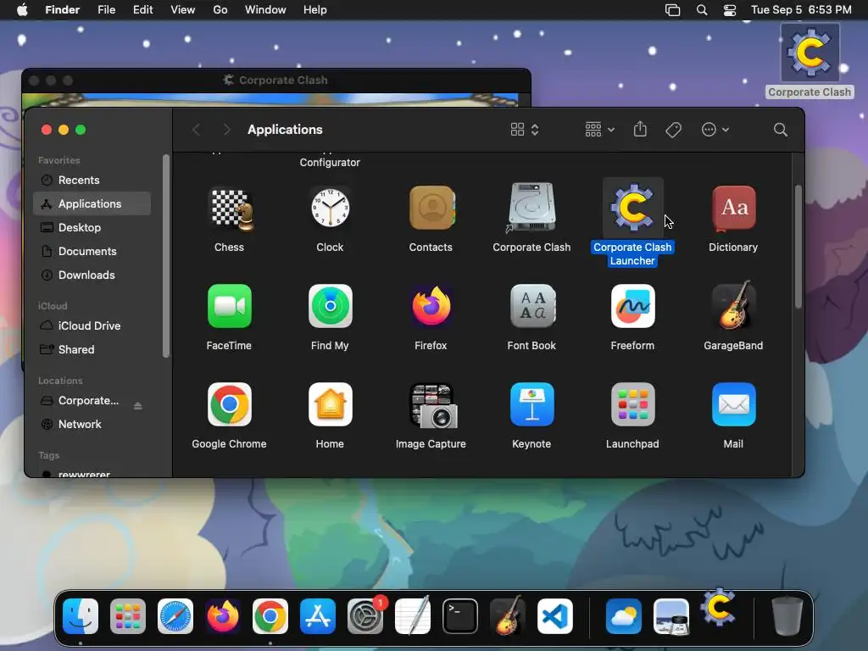Select the Google Chrome icon in Applications folder

click(x=229, y=404)
